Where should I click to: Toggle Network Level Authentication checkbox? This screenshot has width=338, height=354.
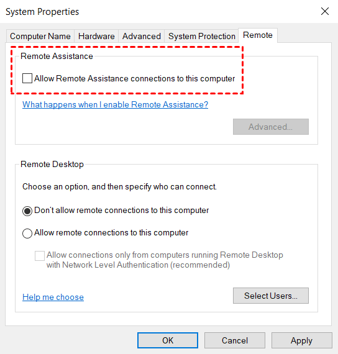[40, 256]
